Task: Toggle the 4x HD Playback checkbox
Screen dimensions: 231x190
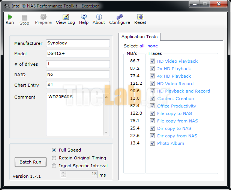Action: (x=152, y=76)
